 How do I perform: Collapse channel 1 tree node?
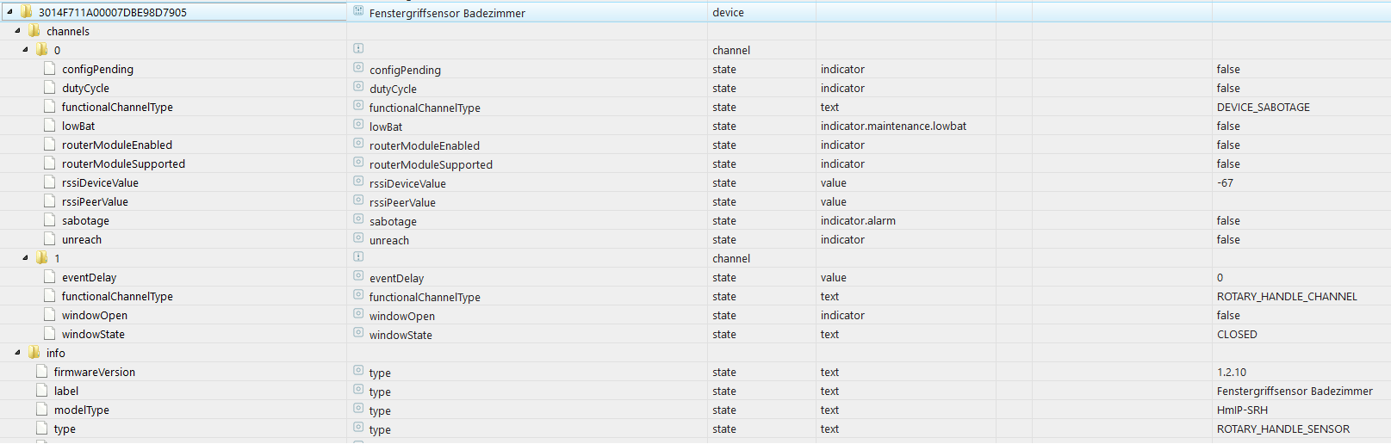pyautogui.click(x=25, y=258)
